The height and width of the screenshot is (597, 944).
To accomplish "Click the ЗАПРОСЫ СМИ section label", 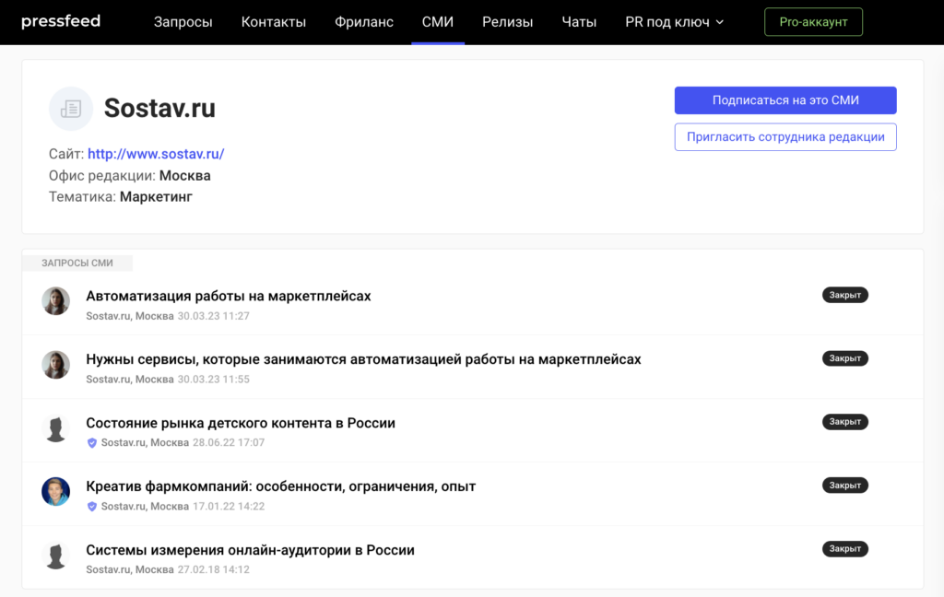I will tap(77, 263).
